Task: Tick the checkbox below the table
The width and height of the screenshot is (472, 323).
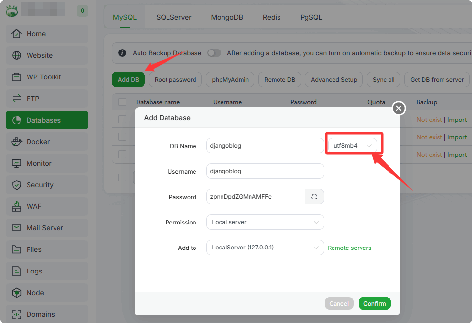Action: pos(122,177)
